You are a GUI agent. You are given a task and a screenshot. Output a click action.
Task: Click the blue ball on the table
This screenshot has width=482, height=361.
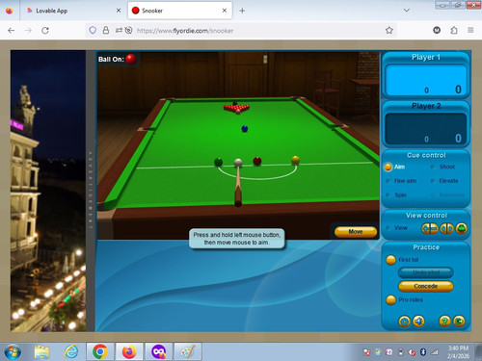pos(245,129)
